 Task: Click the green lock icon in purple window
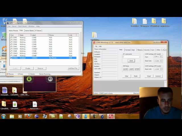29,79
